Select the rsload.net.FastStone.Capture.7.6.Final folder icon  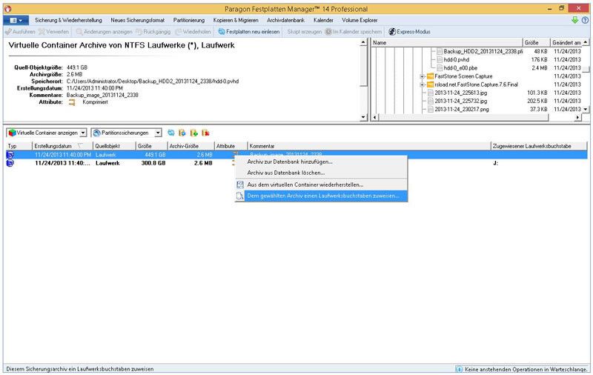coord(430,84)
